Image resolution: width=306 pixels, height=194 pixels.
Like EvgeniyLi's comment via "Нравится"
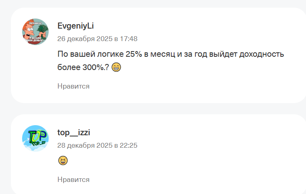(x=73, y=86)
